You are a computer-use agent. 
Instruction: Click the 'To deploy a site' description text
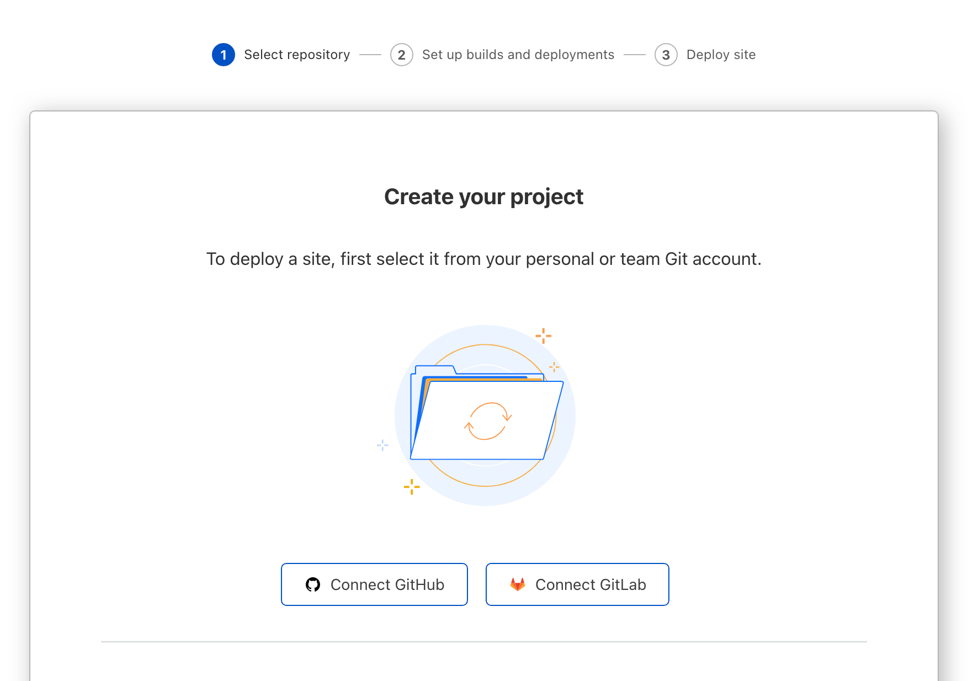click(483, 259)
